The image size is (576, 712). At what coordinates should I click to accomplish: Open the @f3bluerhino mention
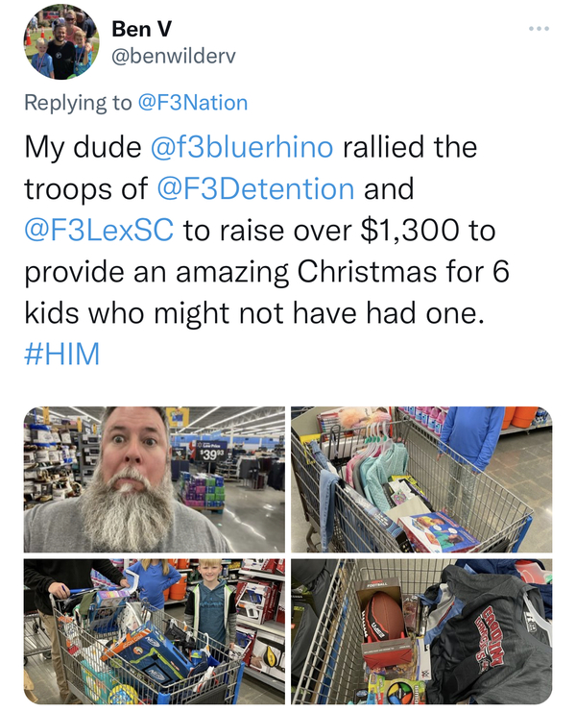[241, 147]
